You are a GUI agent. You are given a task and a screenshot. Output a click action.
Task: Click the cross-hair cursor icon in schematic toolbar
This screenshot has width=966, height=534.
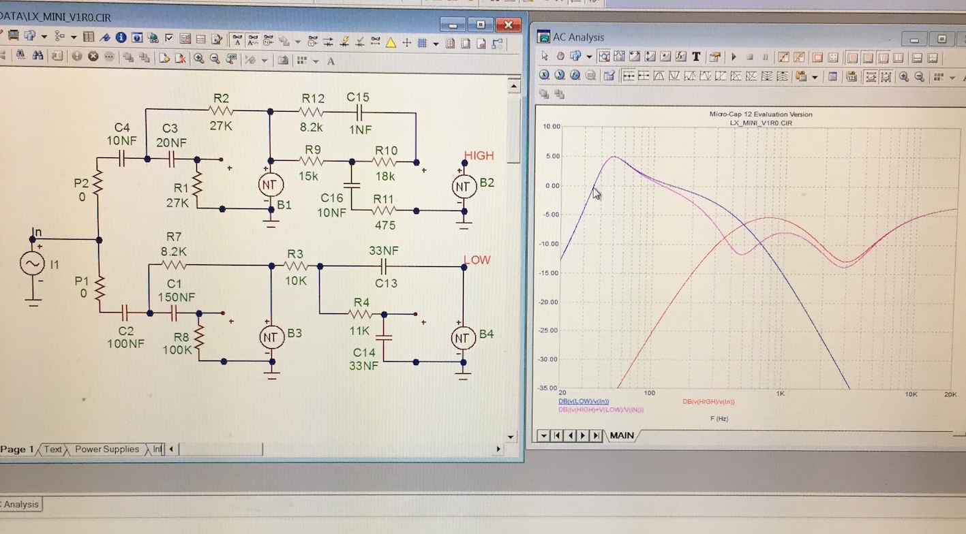tap(406, 42)
